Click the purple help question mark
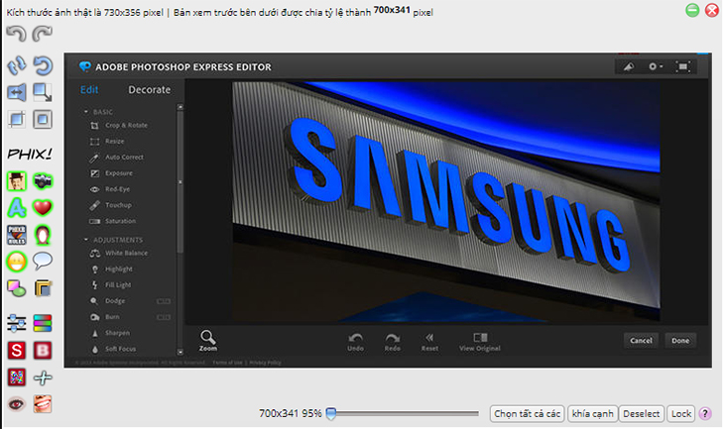Image resolution: width=724 pixels, height=429 pixels. (x=705, y=414)
